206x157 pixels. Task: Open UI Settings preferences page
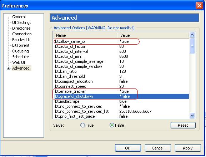(x=22, y=22)
